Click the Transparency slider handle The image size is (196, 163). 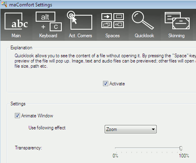[x=181, y=148]
